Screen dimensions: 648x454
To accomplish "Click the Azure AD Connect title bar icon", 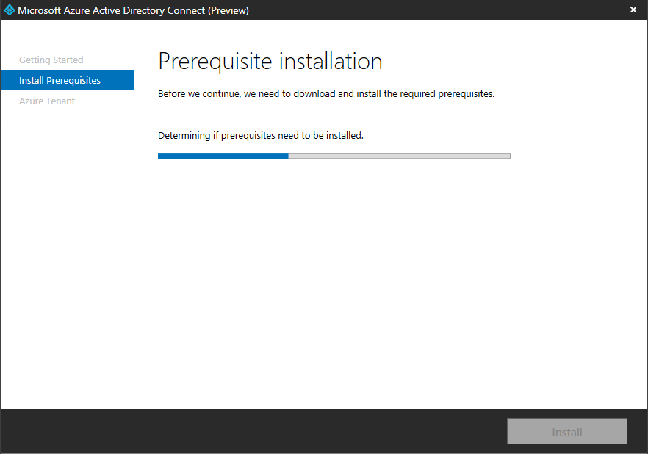I will pos(9,10).
